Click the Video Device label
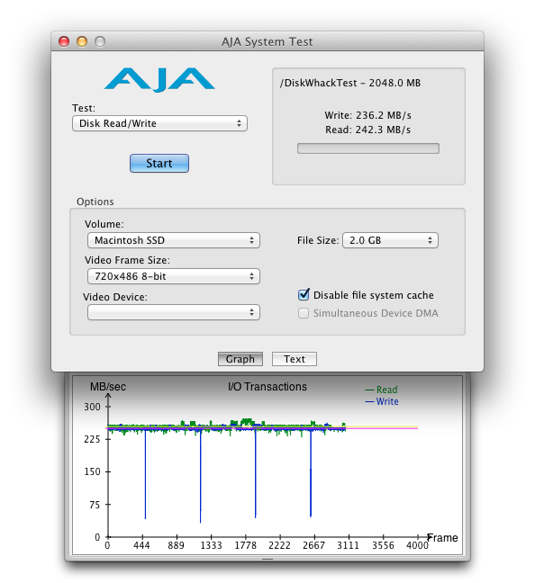Viewport: 535px width, 583px height. tap(115, 297)
